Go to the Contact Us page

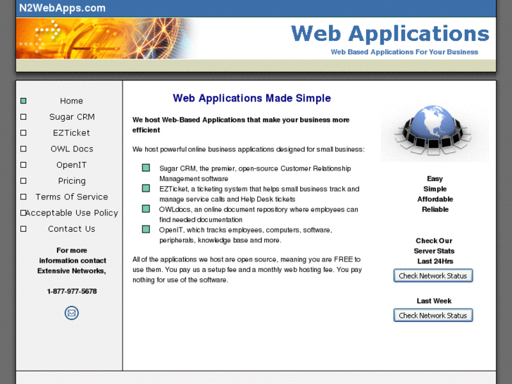click(72, 229)
